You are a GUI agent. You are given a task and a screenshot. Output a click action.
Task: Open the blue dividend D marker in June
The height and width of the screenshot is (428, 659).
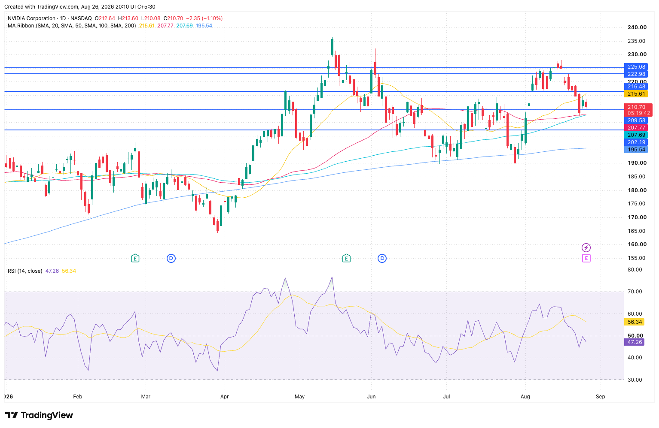pos(382,258)
